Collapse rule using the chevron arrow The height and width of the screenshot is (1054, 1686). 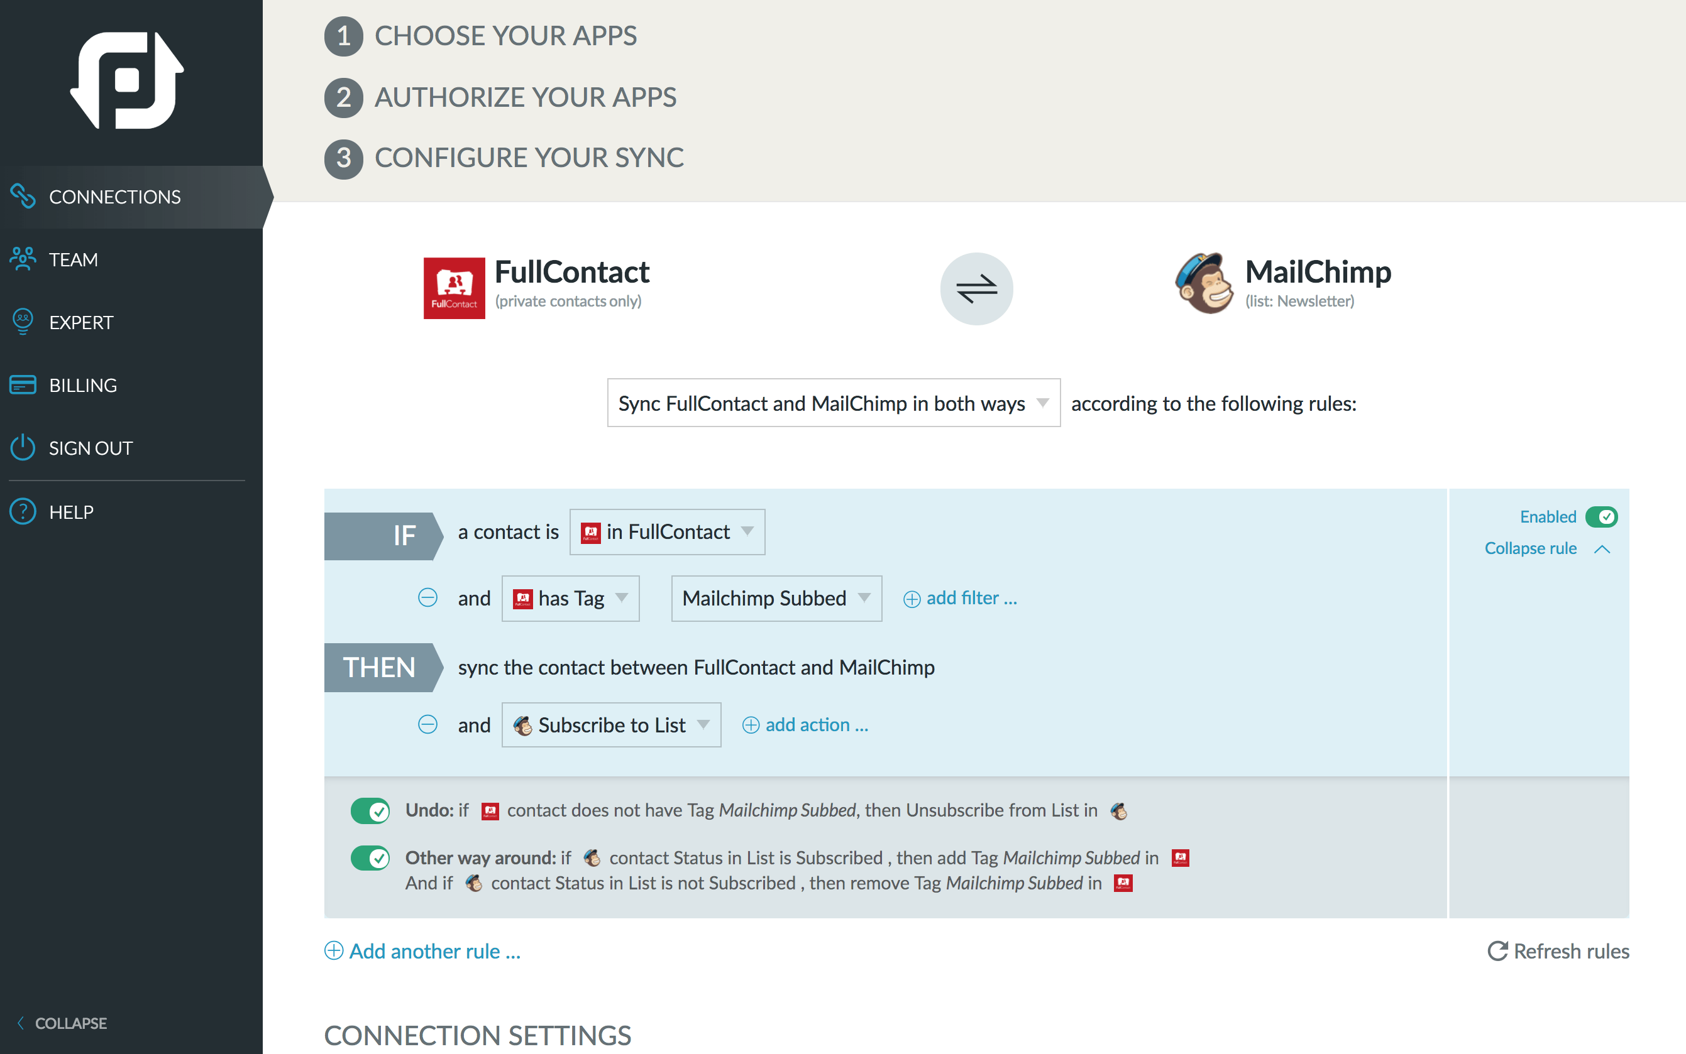click(x=1602, y=550)
